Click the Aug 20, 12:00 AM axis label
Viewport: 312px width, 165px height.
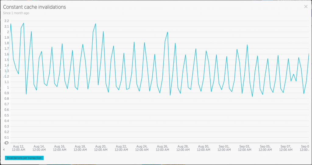pos(101,148)
